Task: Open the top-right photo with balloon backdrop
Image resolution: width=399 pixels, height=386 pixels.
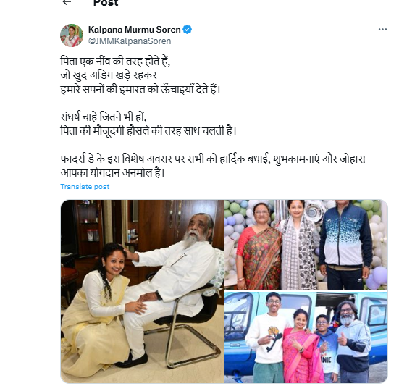Action: 306,245
